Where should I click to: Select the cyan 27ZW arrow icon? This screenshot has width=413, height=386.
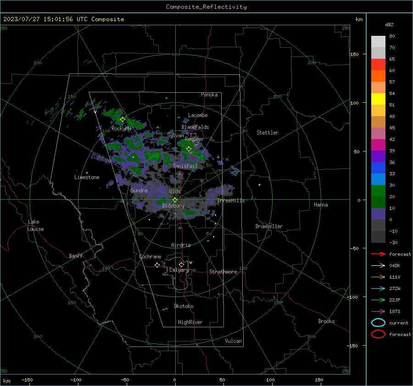click(x=378, y=289)
